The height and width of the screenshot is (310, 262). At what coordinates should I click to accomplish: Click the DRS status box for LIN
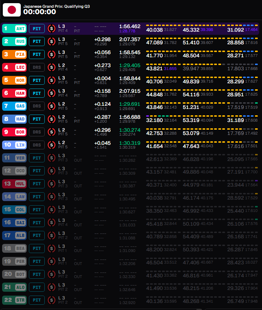pos(37,145)
